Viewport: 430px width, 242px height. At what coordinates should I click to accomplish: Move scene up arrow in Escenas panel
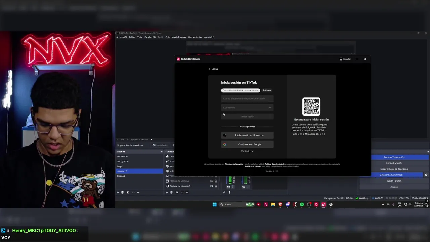(133, 192)
